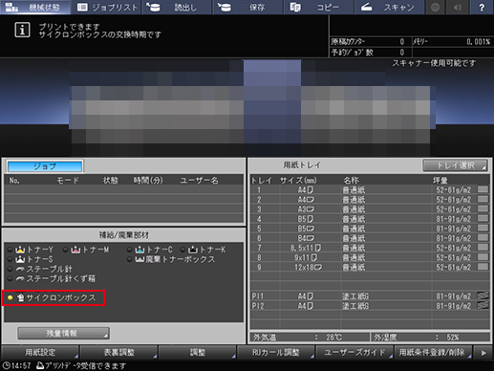The image size is (494, 371).
Task: Click the トナーY yellow toner icon
Action: tap(20, 250)
